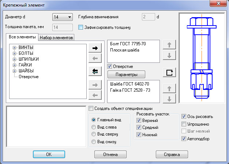Confirm with the OK button

(49, 155)
